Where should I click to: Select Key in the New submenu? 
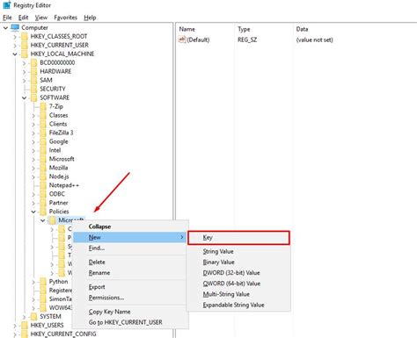[x=238, y=238]
